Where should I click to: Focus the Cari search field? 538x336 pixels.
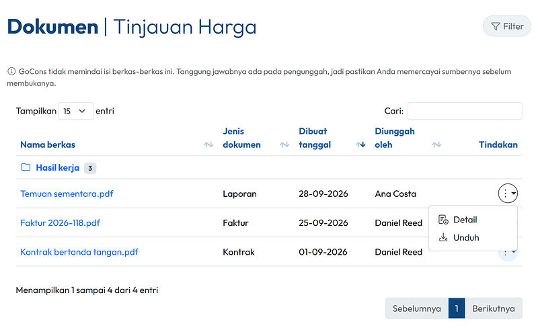click(465, 111)
